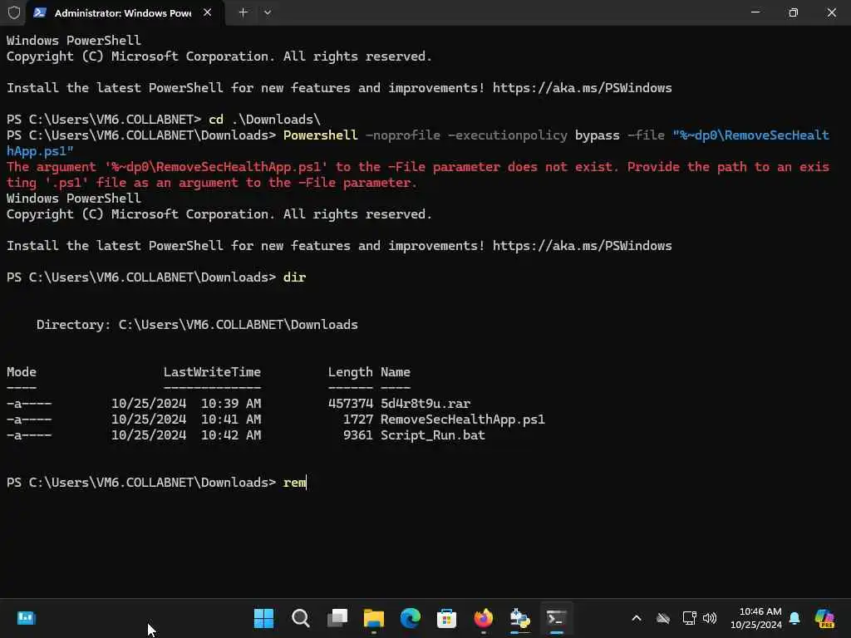Image resolution: width=851 pixels, height=638 pixels.
Task: Click the Mode column header
Action: click(21, 372)
